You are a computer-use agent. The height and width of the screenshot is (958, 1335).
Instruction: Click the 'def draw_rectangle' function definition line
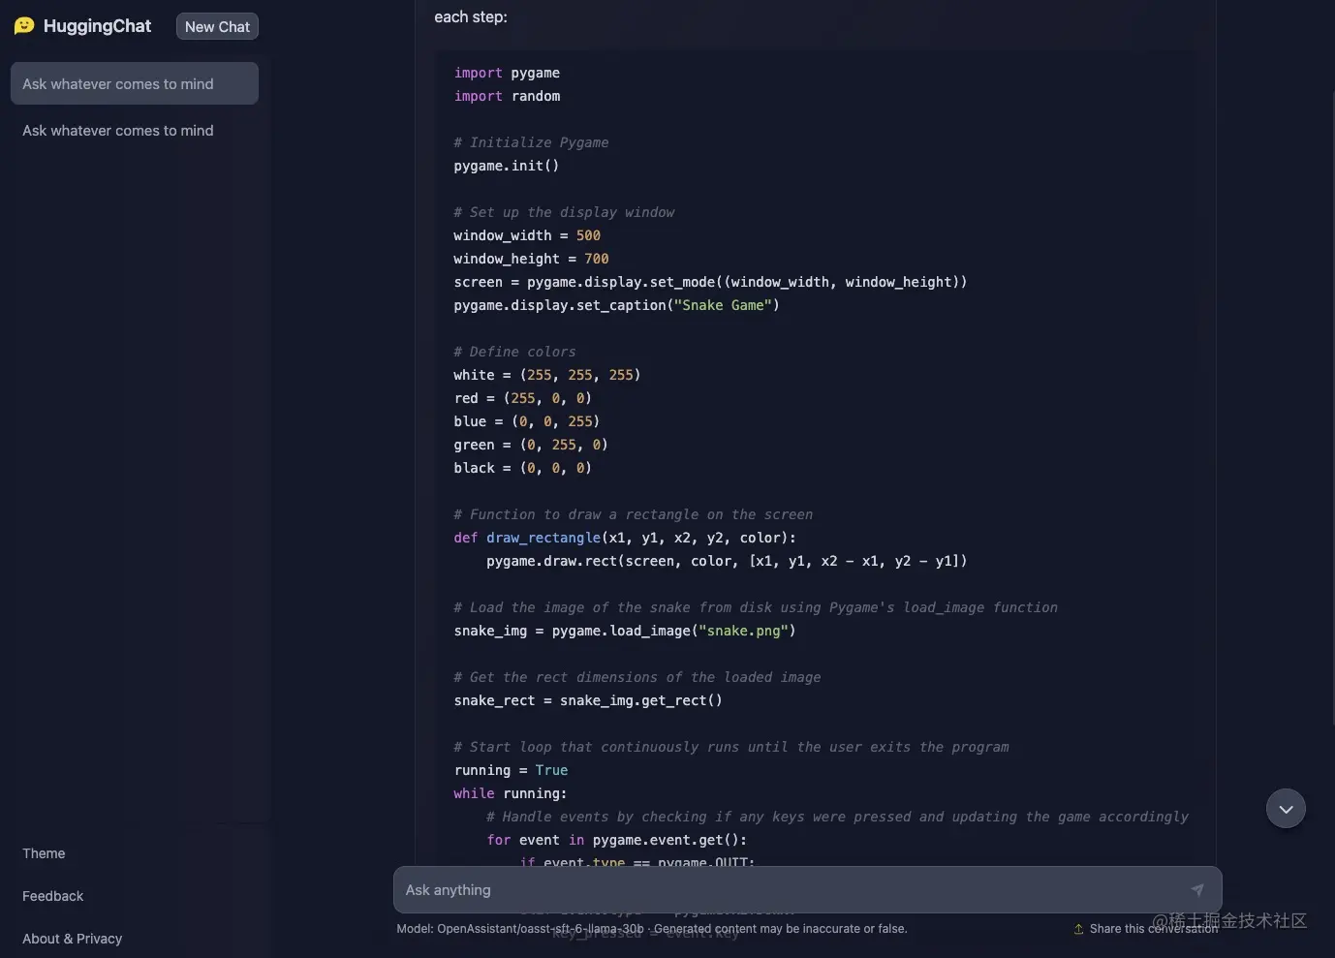pos(625,538)
